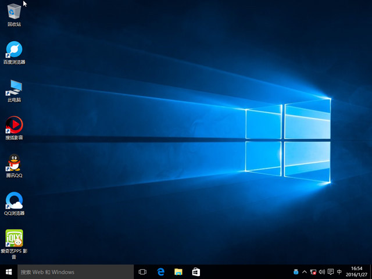Open the Recycle Bin desktop icon
This screenshot has width=372, height=279.
(x=14, y=12)
